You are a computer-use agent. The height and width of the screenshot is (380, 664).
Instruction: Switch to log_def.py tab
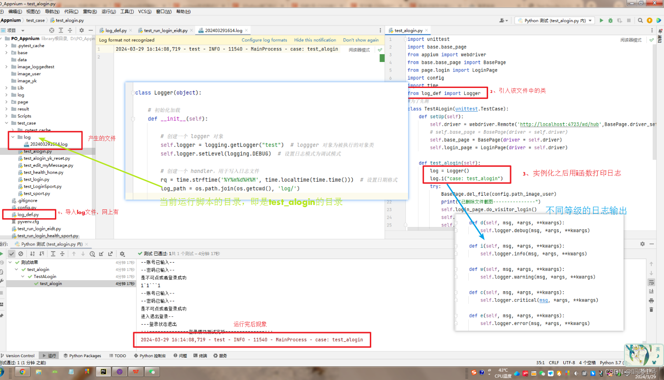[116, 30]
